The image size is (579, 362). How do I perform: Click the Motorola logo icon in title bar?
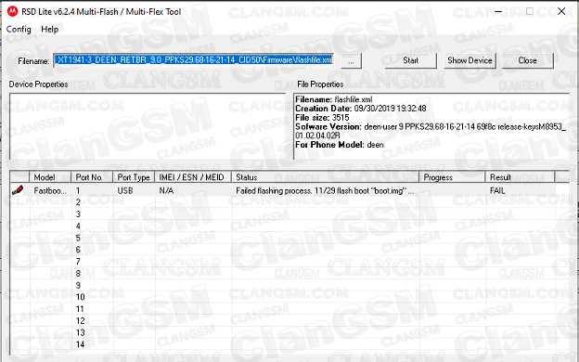12,11
